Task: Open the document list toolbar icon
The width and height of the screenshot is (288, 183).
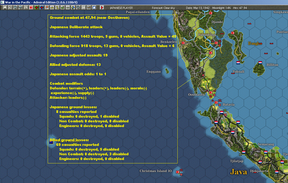Action: (x=10, y=8)
